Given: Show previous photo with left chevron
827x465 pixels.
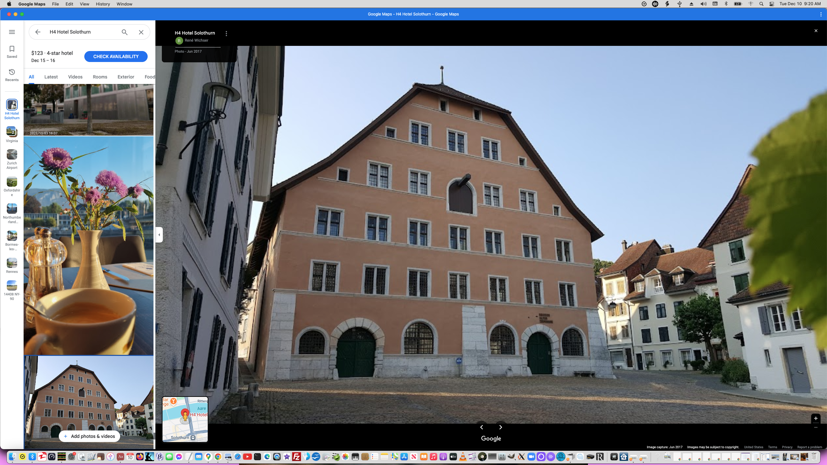Looking at the screenshot, I should point(482,427).
